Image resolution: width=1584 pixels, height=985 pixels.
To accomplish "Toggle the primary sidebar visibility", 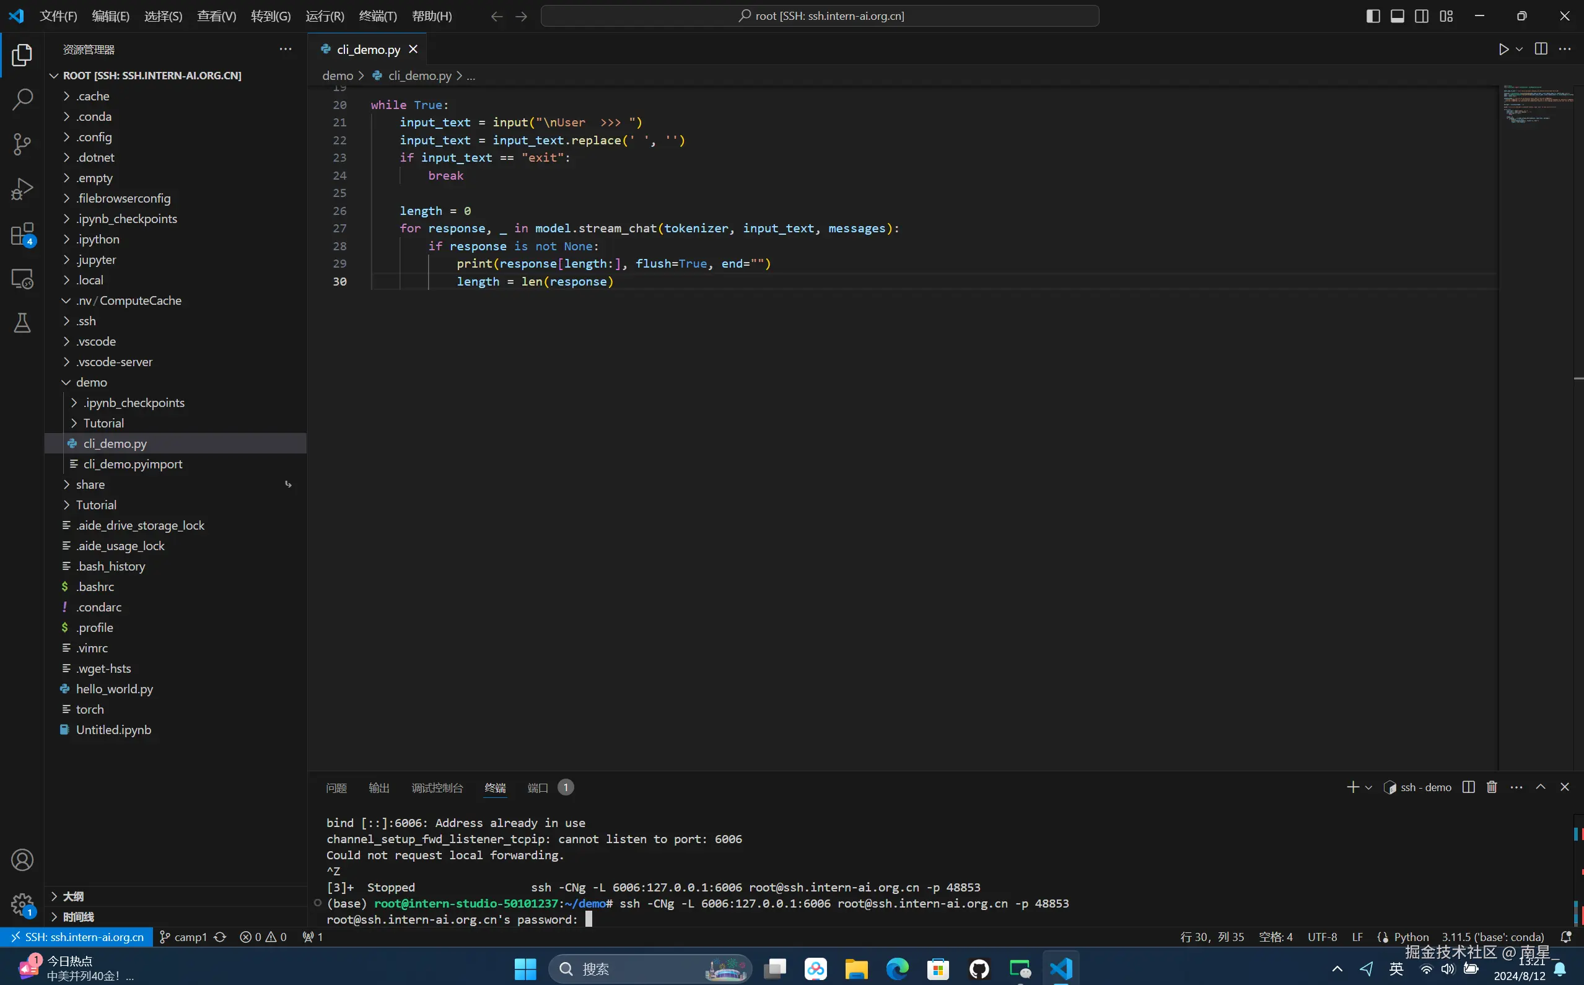I will pyautogui.click(x=1372, y=15).
